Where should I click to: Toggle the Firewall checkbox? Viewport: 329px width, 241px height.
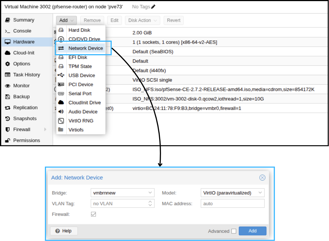pos(93,214)
